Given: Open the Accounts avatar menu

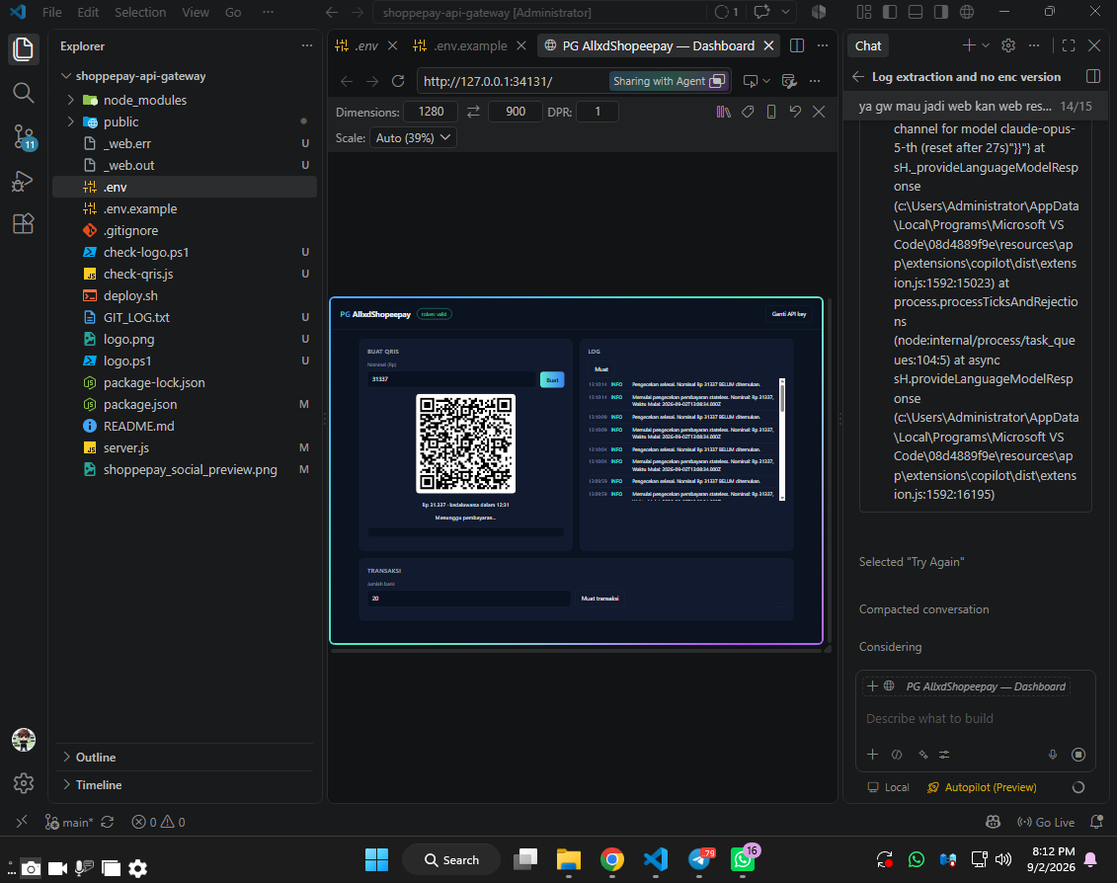Looking at the screenshot, I should point(24,740).
